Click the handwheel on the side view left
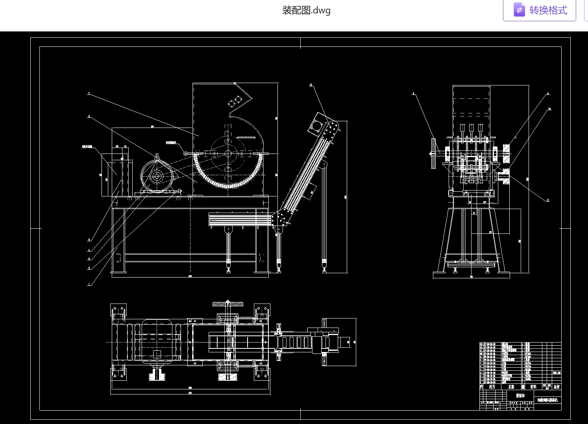The width and height of the screenshot is (588, 424). point(434,154)
